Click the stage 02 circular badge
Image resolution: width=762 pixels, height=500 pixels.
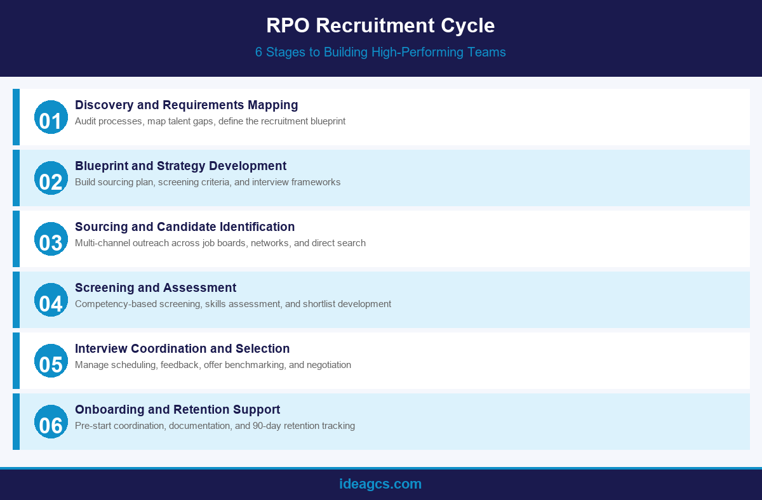[x=51, y=178]
